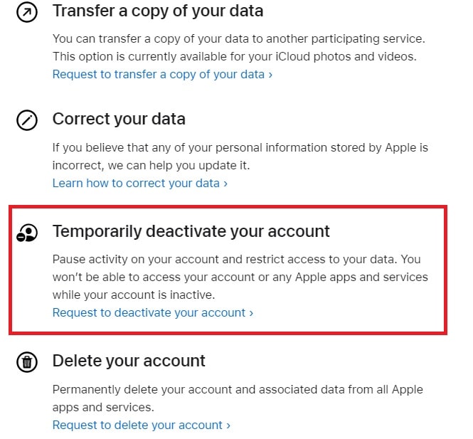
Task: Open Request to delete your account link
Action: pyautogui.click(x=141, y=425)
